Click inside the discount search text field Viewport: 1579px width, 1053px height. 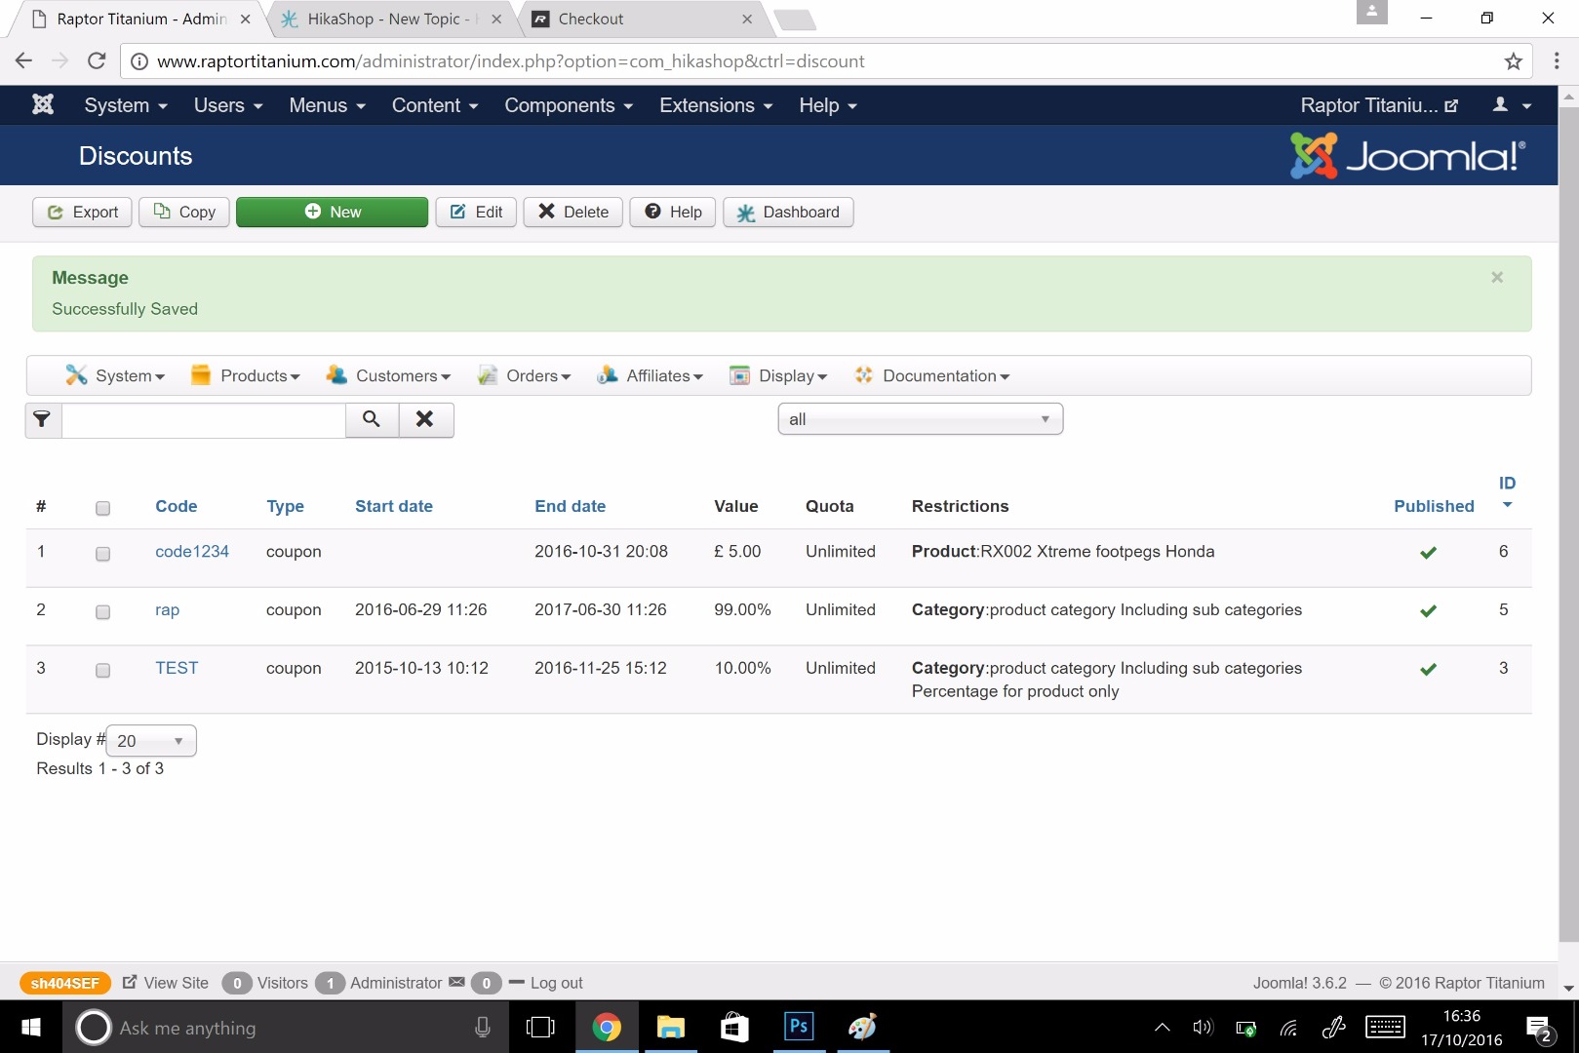pyautogui.click(x=204, y=419)
